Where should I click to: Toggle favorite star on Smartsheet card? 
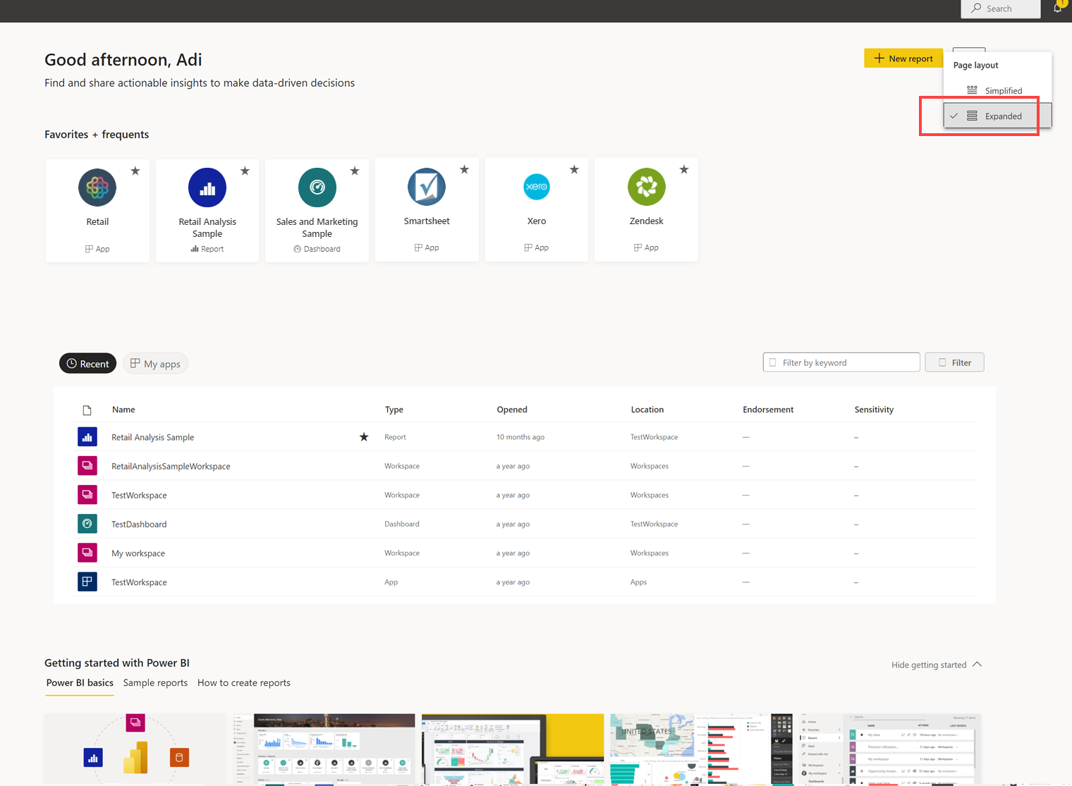tap(464, 169)
